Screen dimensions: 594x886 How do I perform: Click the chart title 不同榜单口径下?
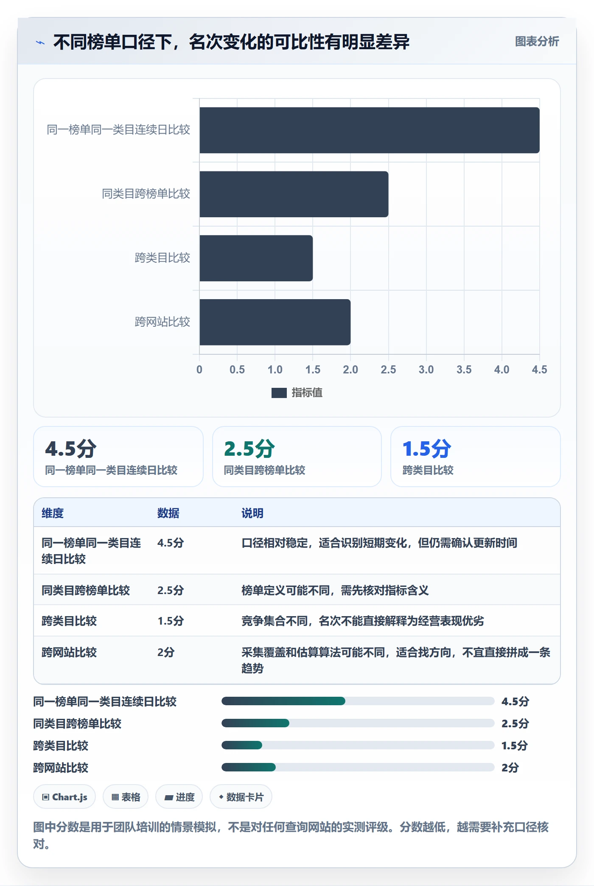click(231, 42)
